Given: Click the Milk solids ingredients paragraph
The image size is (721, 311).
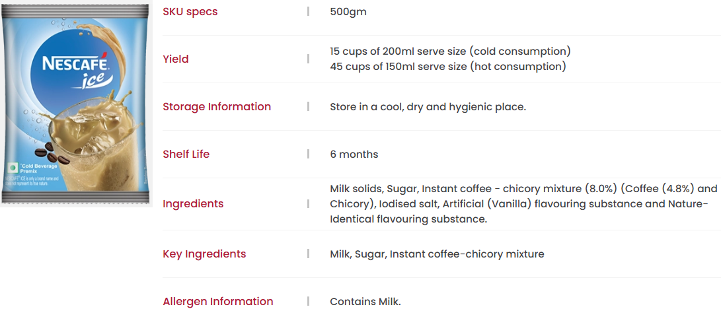Looking at the screenshot, I should pos(524,204).
